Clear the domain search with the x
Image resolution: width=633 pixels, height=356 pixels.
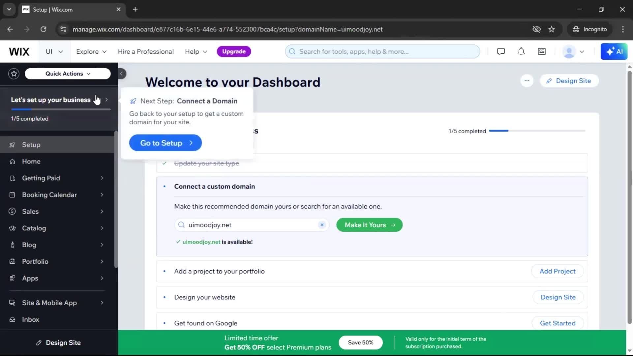(322, 225)
